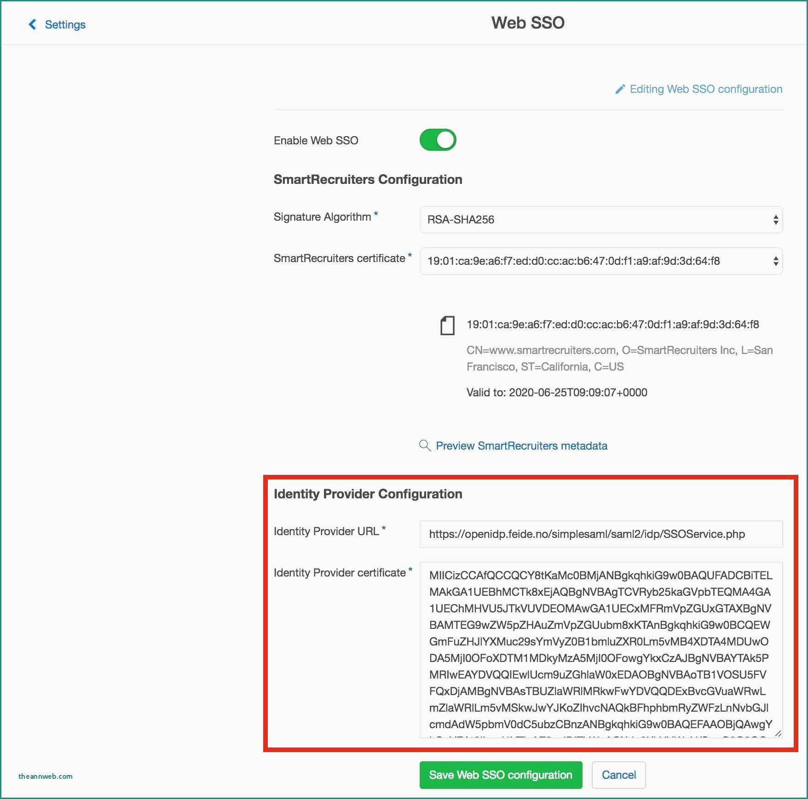Click the Web SSO page title
808x799 pixels.
coord(528,23)
